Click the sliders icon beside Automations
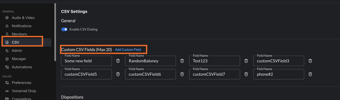The image size is (340, 100). point(7,67)
